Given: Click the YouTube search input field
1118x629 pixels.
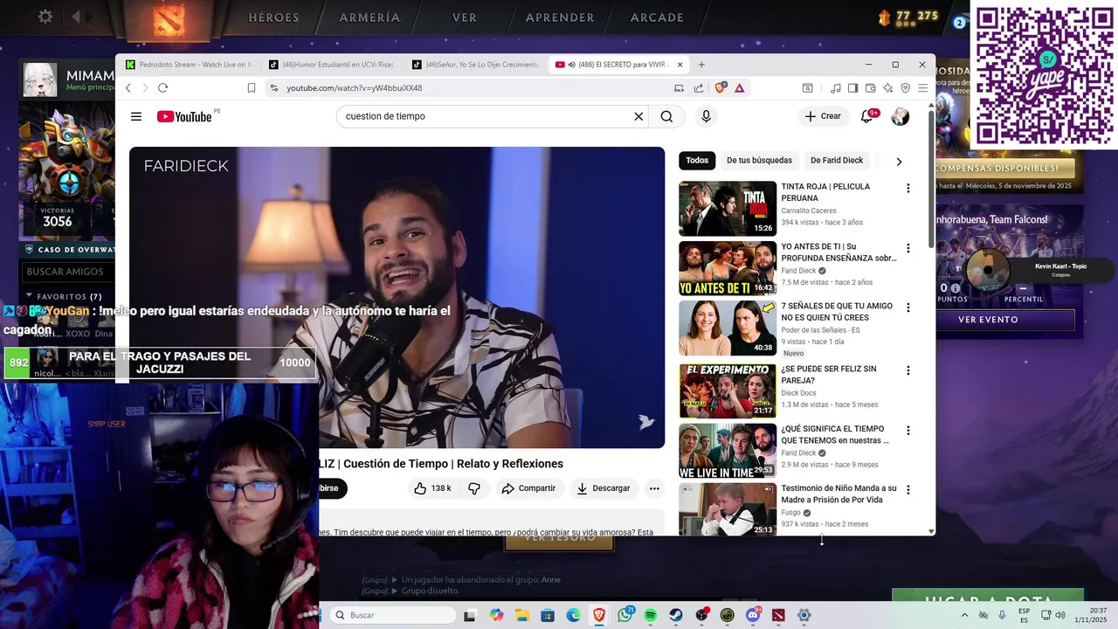Looking at the screenshot, I should pyautogui.click(x=485, y=116).
